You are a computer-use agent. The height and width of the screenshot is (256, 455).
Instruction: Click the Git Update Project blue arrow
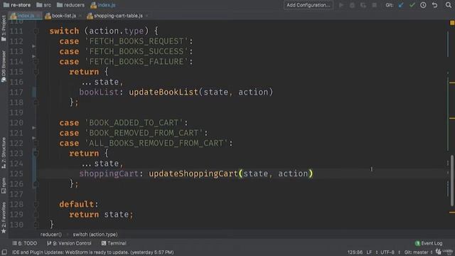(401, 5)
